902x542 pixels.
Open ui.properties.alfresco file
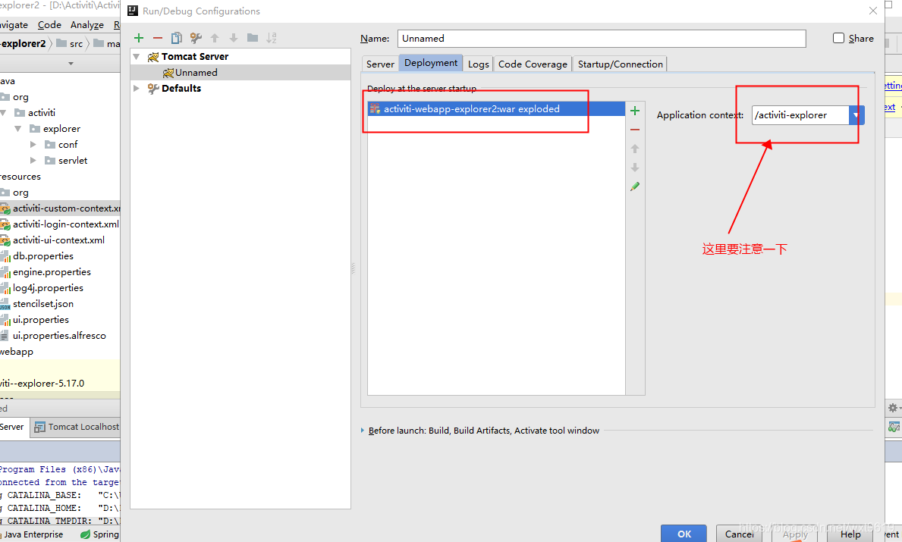click(54, 335)
